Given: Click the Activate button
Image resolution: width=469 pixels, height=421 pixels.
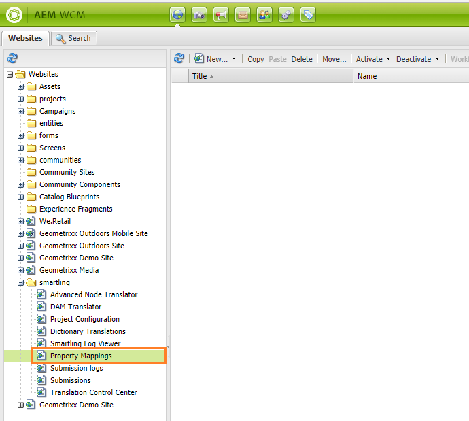Looking at the screenshot, I should pos(369,59).
